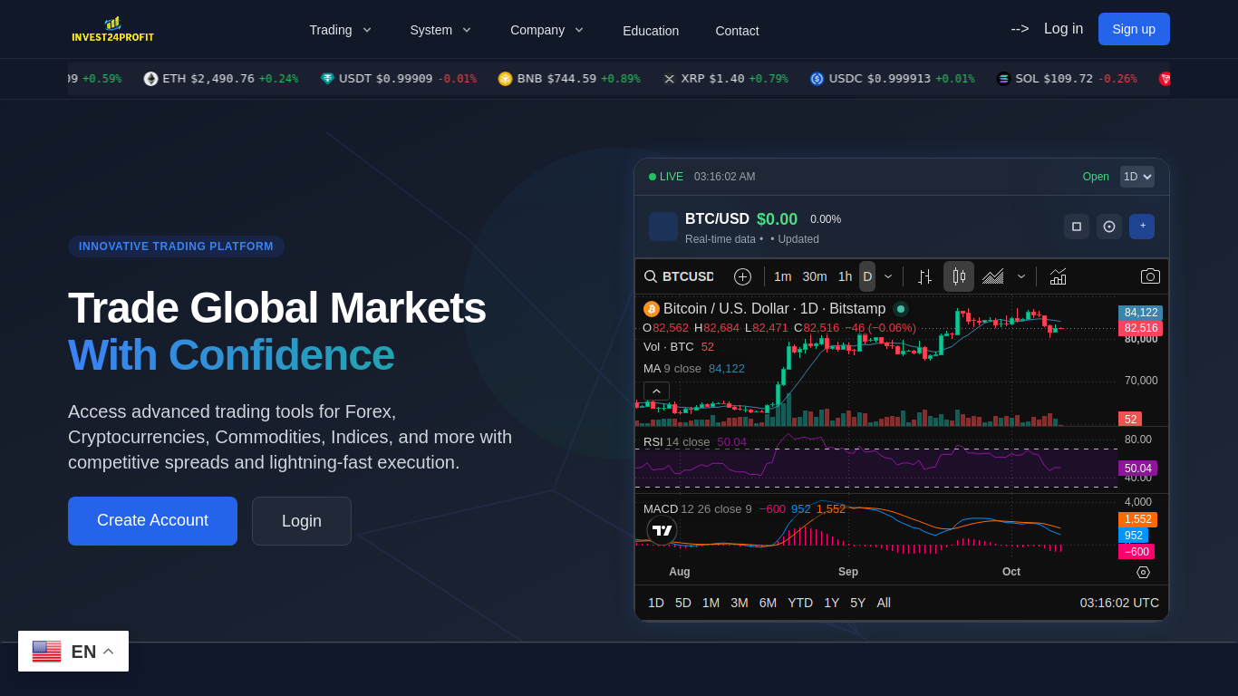This screenshot has height=696, width=1238.
Task: Select the 1m chart interval
Action: [x=783, y=276]
